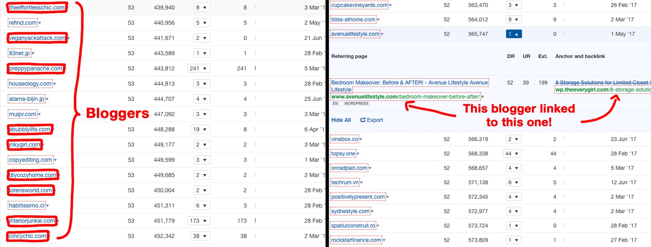Click caret arrow next to vinebox.co
The height and width of the screenshot is (247, 651).
pos(361,140)
